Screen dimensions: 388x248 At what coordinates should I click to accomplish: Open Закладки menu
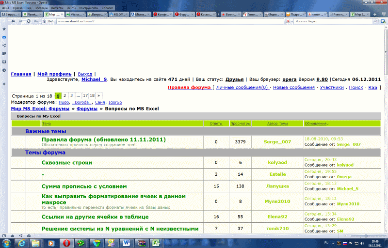[x=41, y=8]
